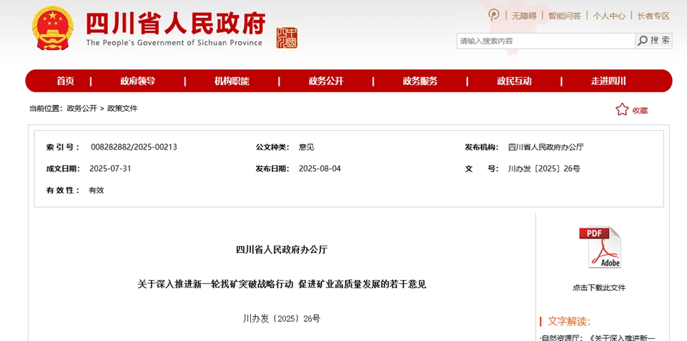Select the 机构职能 navigation item
This screenshot has width=687, height=341.
(x=232, y=81)
